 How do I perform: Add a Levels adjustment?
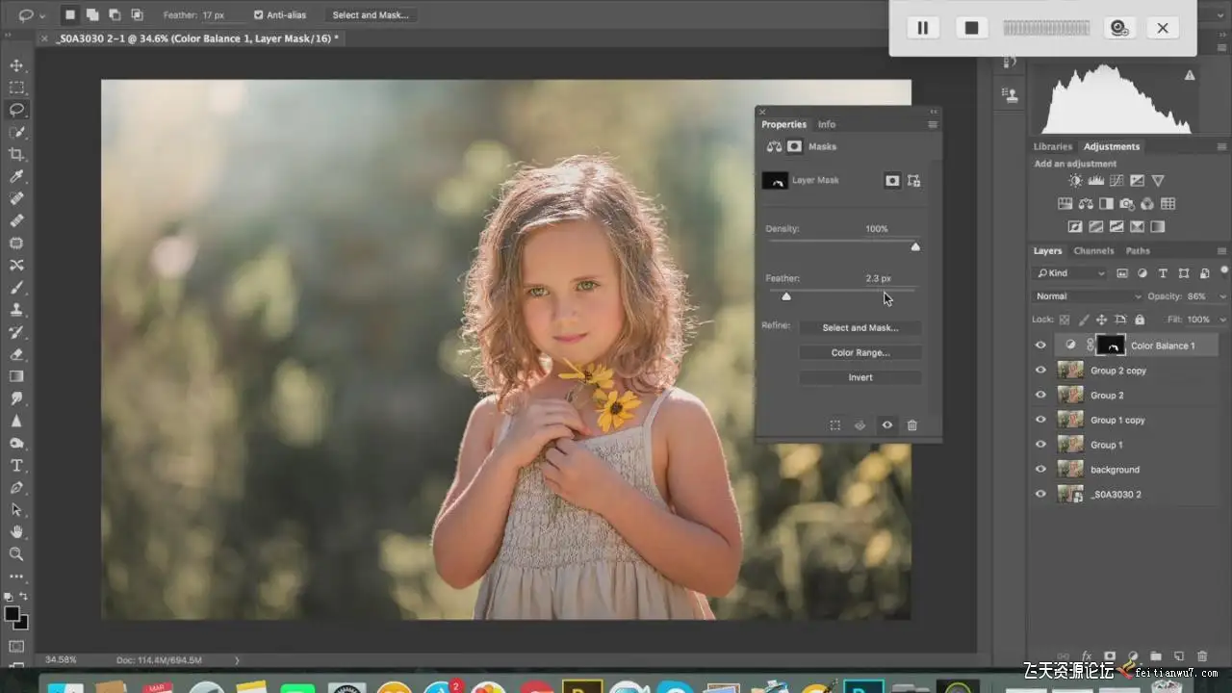pyautogui.click(x=1095, y=181)
